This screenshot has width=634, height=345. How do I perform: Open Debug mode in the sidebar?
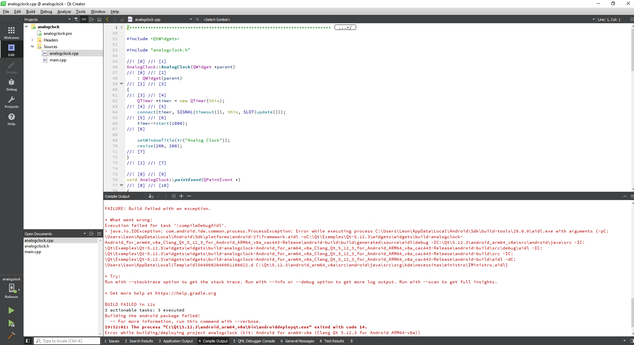click(12, 85)
